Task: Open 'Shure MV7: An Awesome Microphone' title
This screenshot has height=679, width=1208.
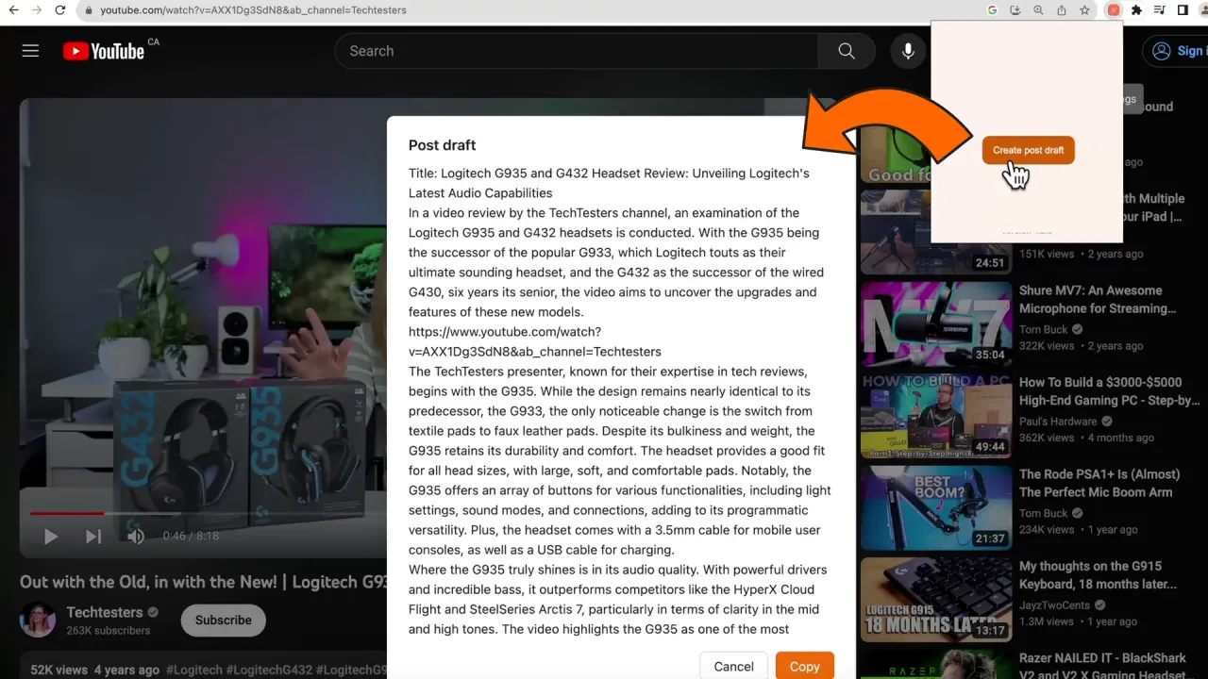Action: pyautogui.click(x=1098, y=299)
